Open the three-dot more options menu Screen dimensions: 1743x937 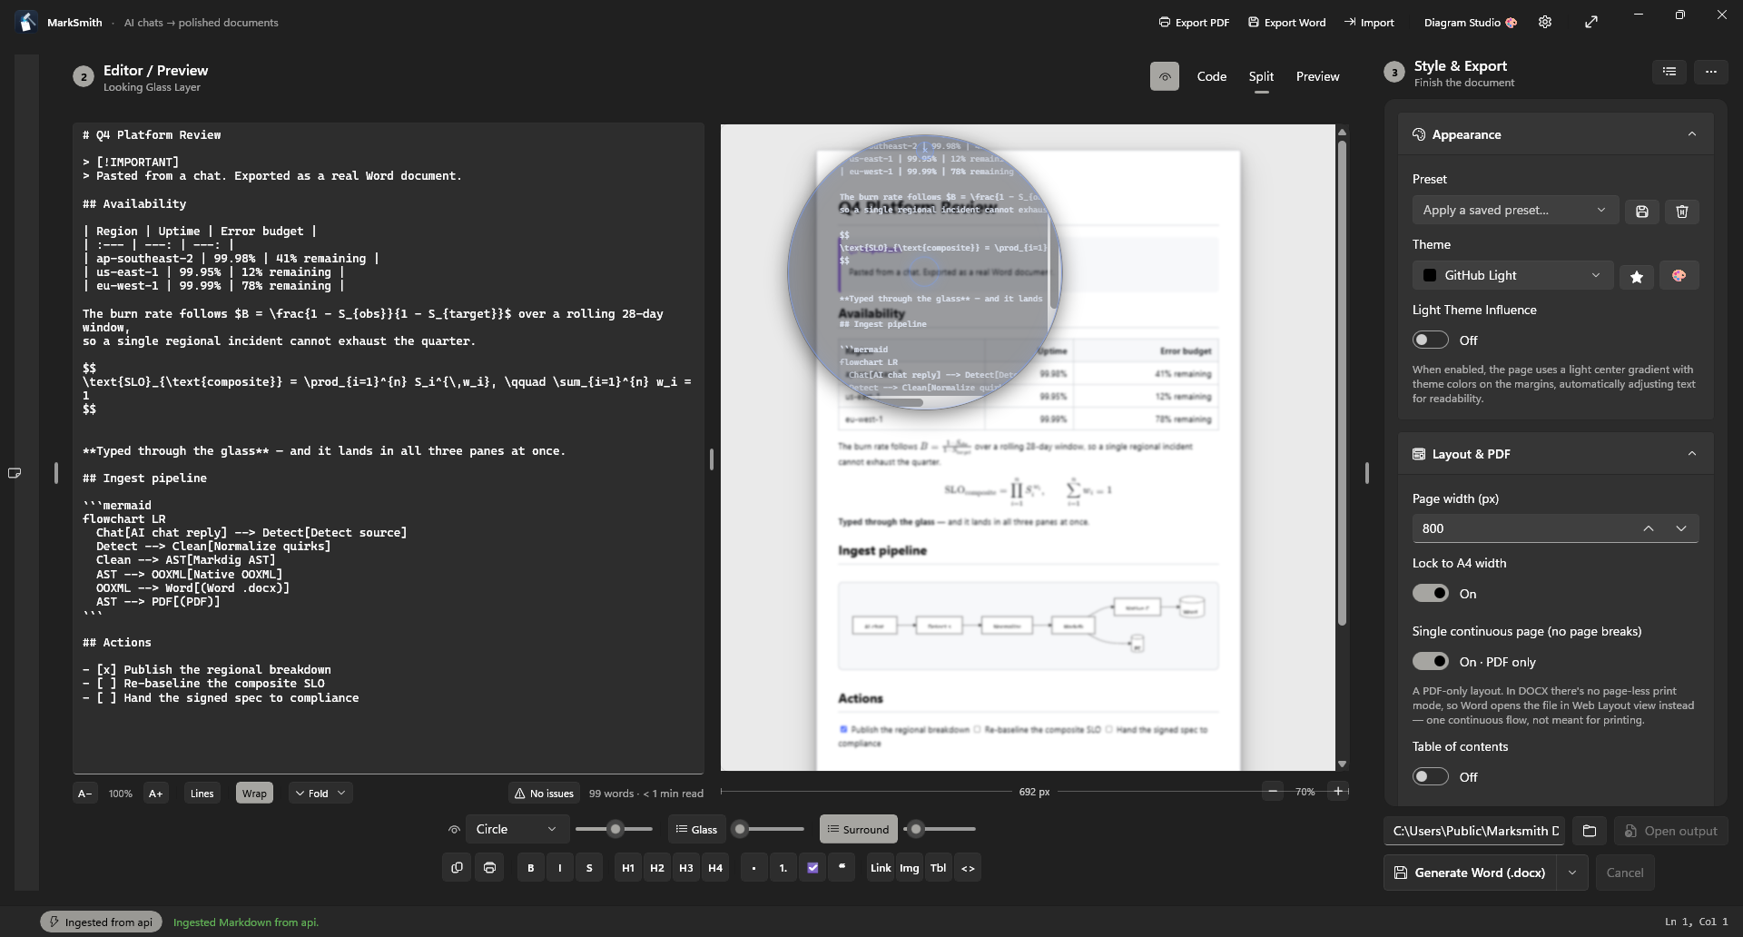click(x=1711, y=72)
